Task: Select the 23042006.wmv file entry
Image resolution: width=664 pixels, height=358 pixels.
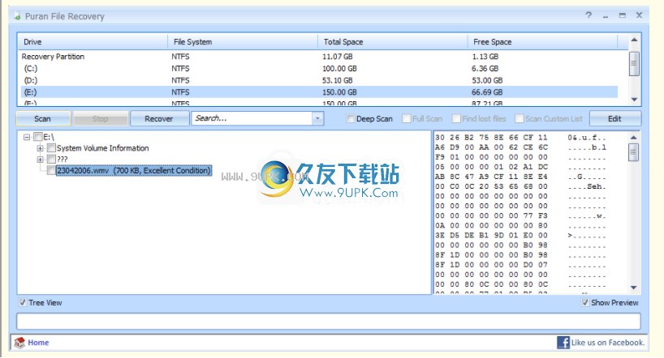Action: 134,170
